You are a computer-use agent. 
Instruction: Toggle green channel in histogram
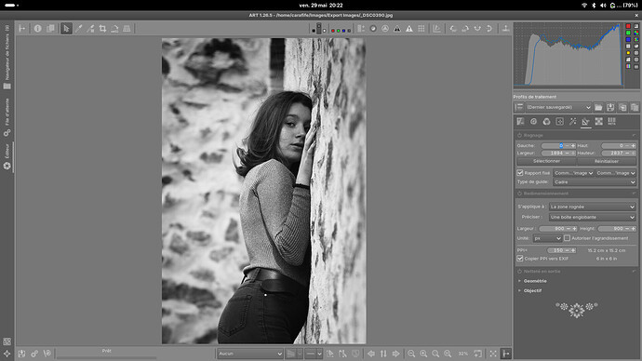click(628, 33)
